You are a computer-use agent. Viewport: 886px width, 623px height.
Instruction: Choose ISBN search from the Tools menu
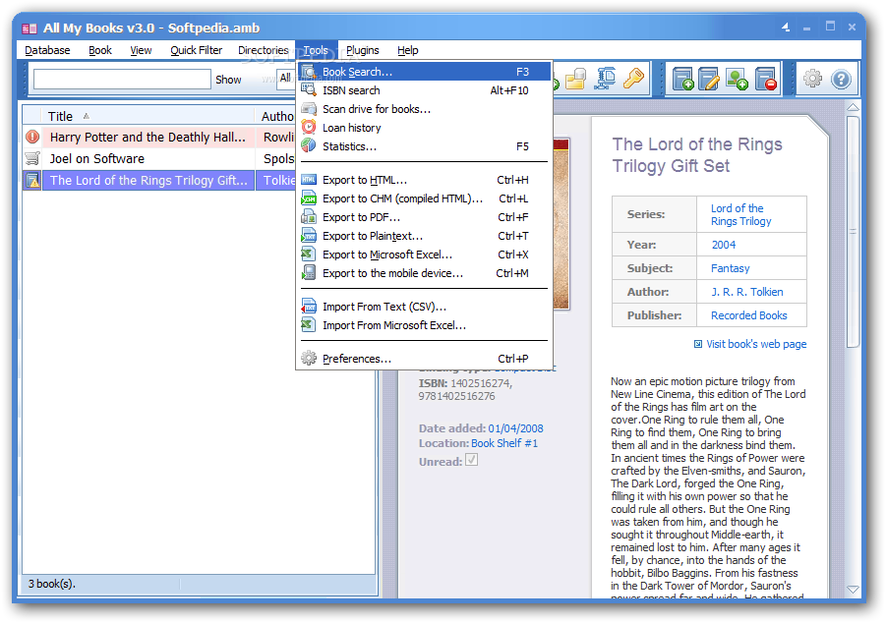(x=425, y=90)
